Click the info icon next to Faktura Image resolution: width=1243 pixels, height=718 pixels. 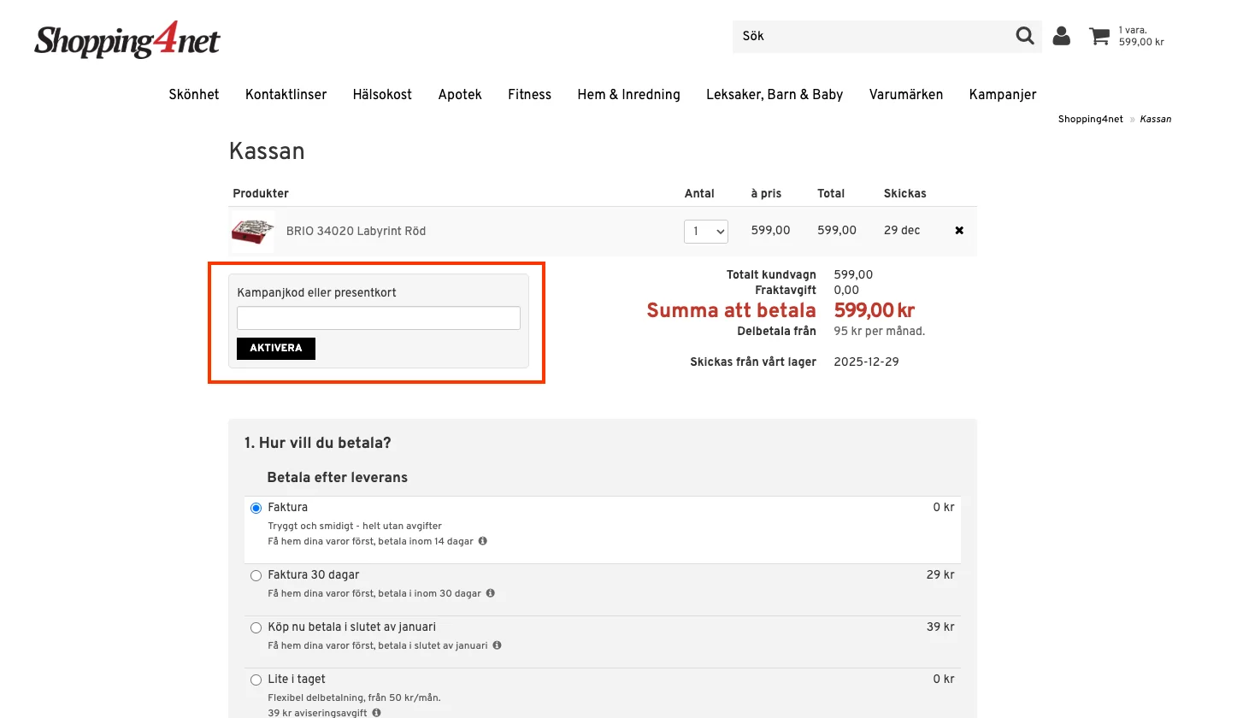(x=482, y=540)
